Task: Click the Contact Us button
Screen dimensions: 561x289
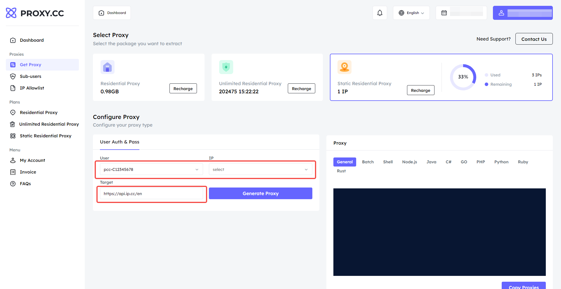Action: point(534,39)
